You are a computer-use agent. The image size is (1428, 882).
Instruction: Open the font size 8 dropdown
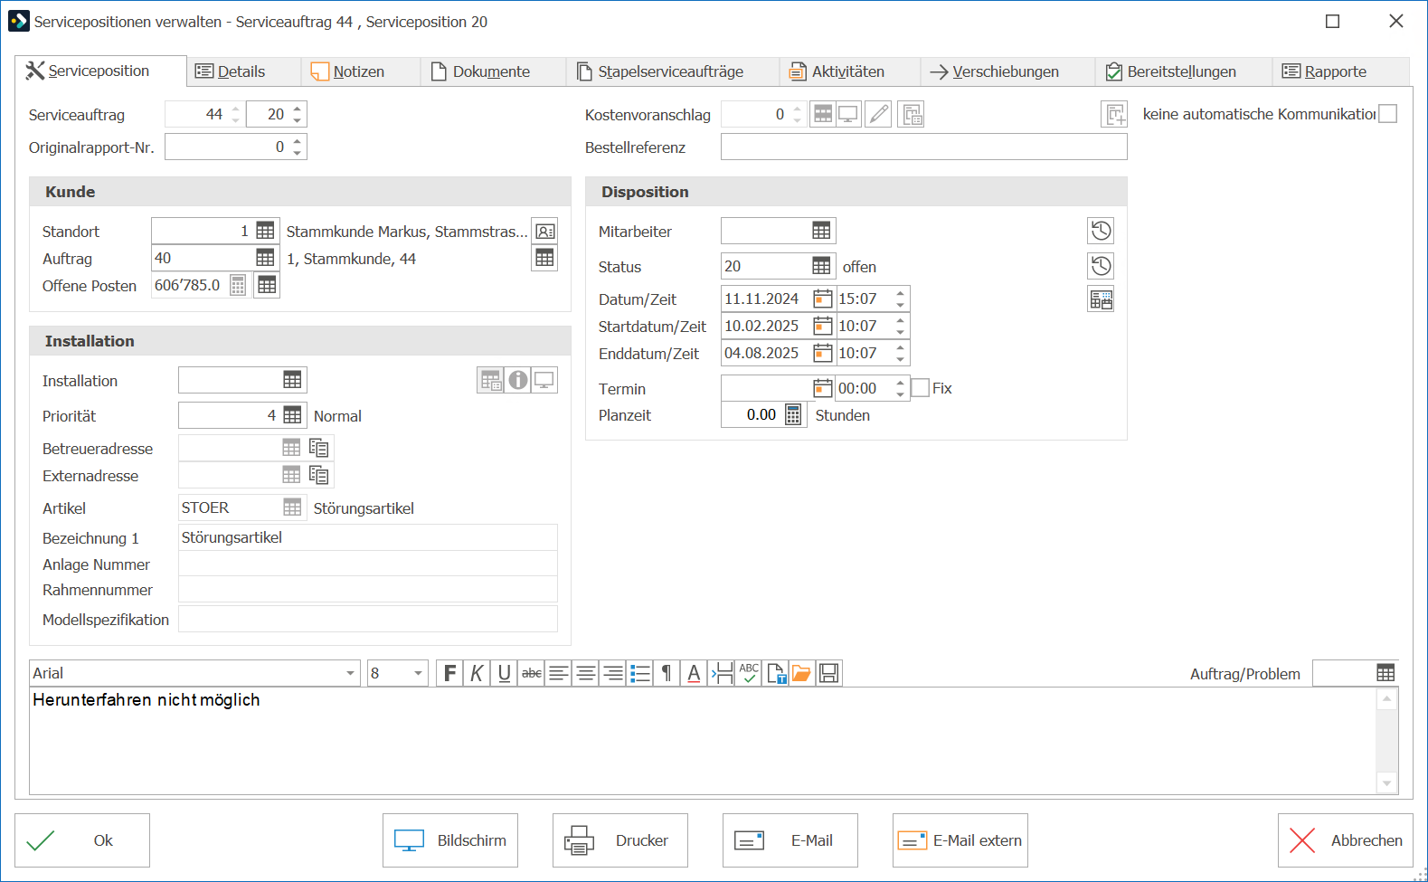click(418, 674)
